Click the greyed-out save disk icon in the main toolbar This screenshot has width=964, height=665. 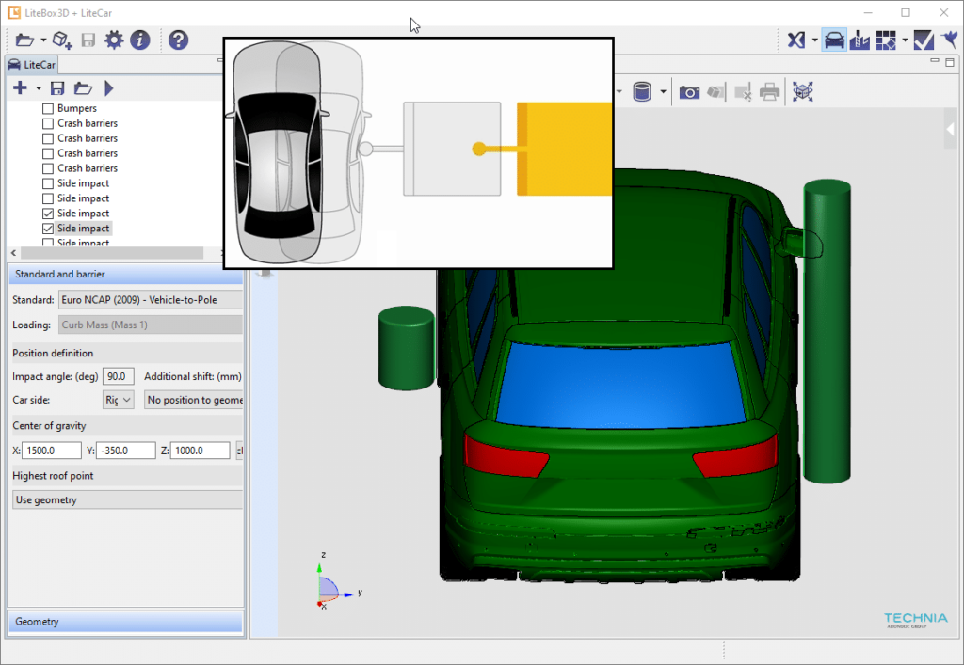pos(88,40)
